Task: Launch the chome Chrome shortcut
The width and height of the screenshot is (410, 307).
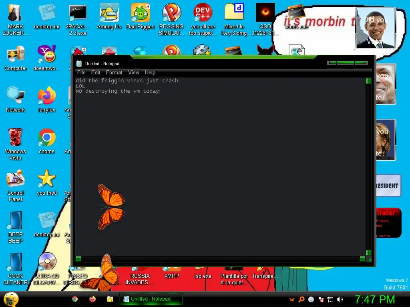Action: point(46,141)
